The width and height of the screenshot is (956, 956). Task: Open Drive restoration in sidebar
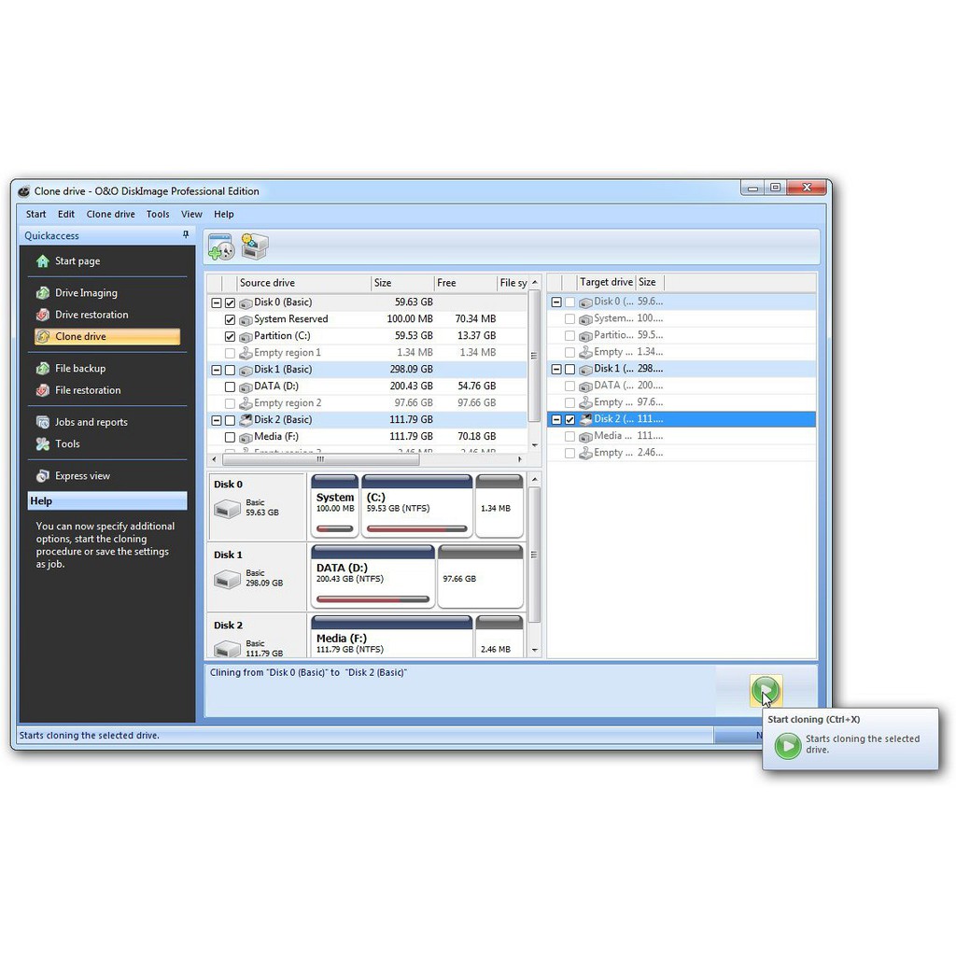coord(91,315)
